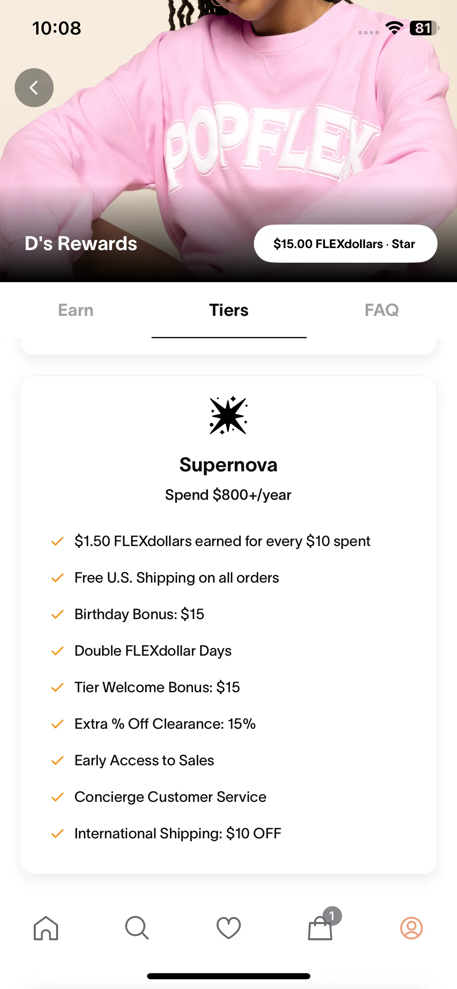Select the Tiers tab

pyautogui.click(x=229, y=310)
